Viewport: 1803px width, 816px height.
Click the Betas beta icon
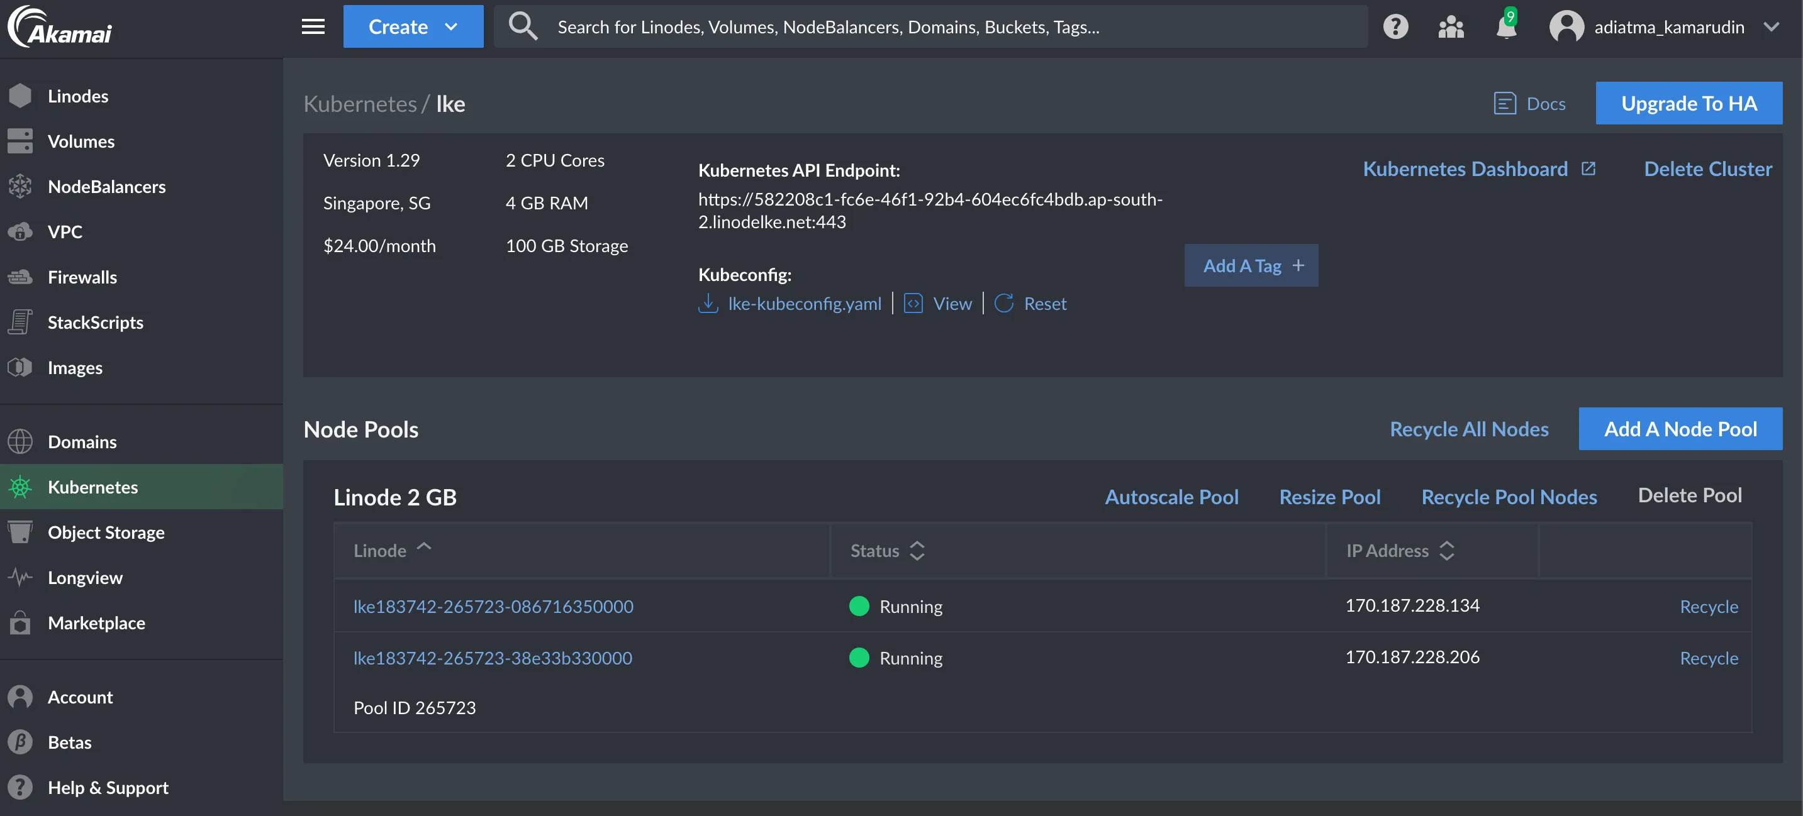20,742
